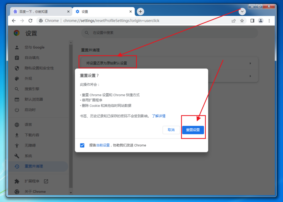Click the clipboard icon beside 自动填充
Viewport: 283px width, 202px height.
17,58
